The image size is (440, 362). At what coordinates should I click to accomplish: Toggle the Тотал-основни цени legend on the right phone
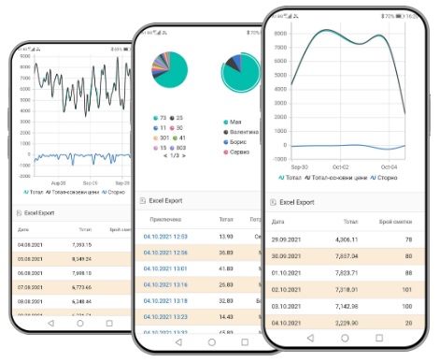click(x=335, y=178)
